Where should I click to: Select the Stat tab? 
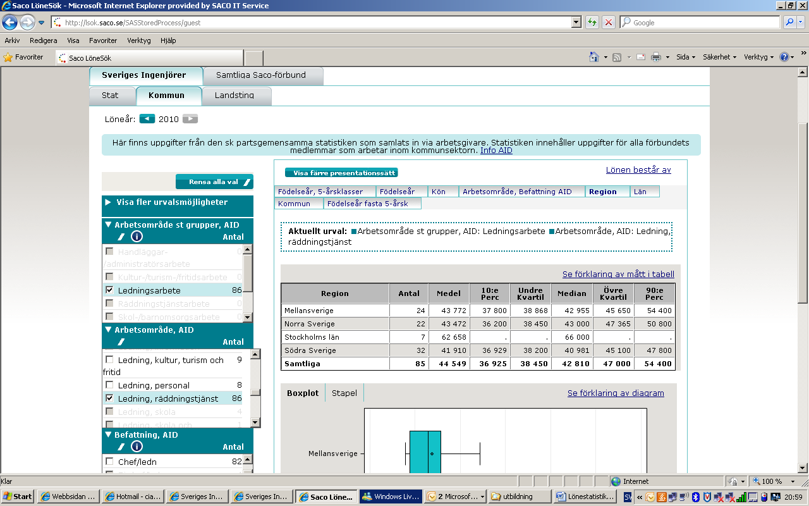(110, 96)
